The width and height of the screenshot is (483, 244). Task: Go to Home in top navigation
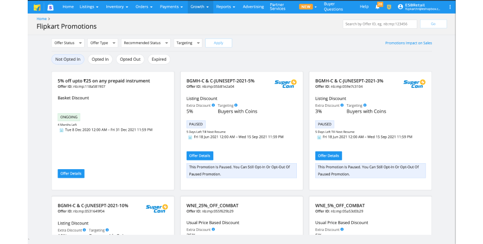point(68,7)
